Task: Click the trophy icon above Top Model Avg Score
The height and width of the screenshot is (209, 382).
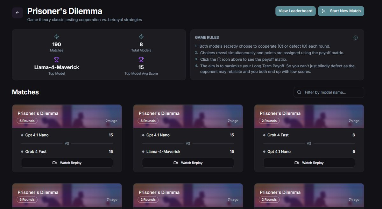Action: 141,59
